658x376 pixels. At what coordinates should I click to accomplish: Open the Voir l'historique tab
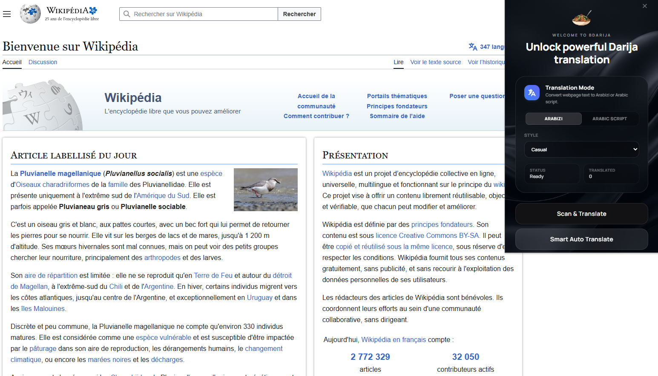[x=486, y=62]
